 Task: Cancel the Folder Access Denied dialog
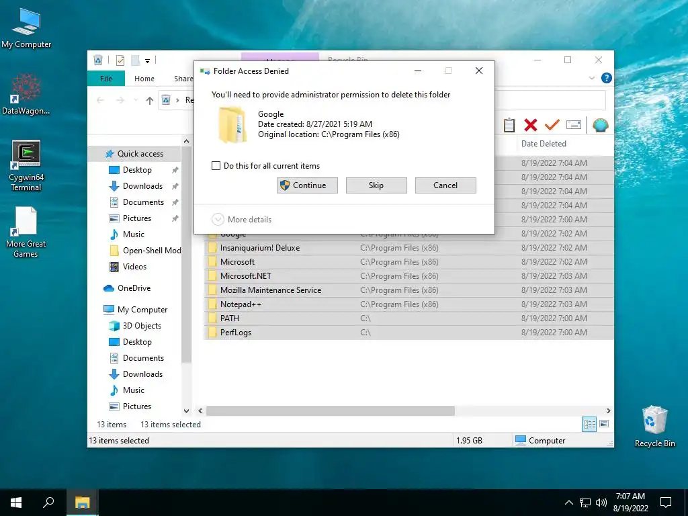tap(445, 185)
